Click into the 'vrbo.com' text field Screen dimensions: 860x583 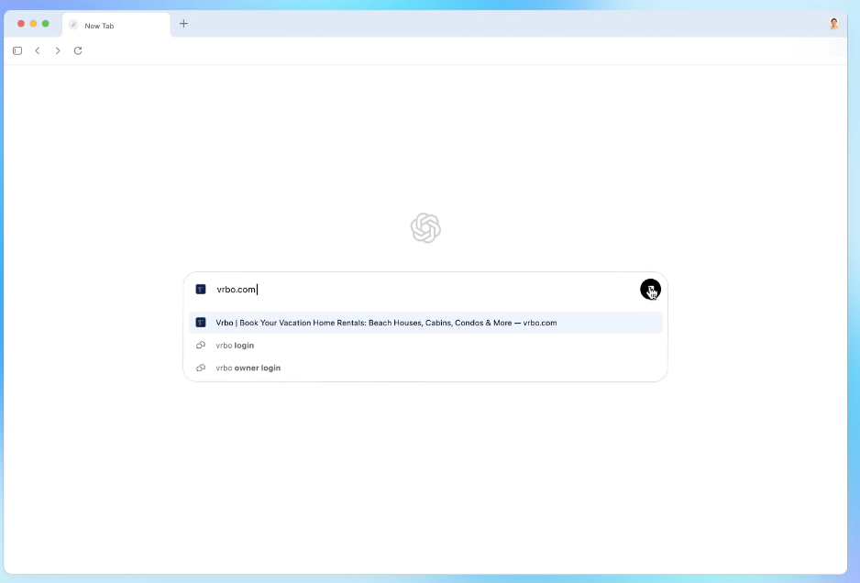pyautogui.click(x=413, y=290)
